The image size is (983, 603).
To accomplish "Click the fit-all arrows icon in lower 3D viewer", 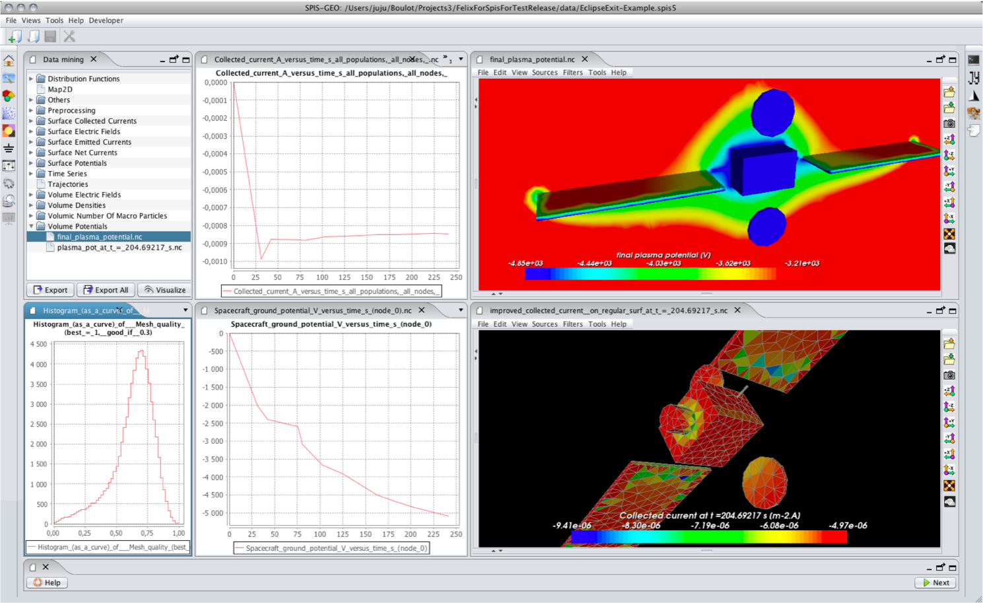I will [x=949, y=486].
